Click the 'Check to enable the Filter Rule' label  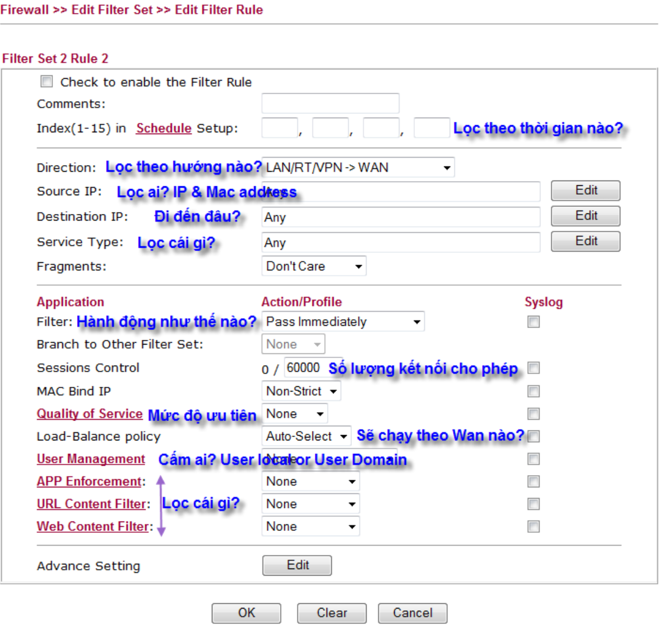click(156, 82)
